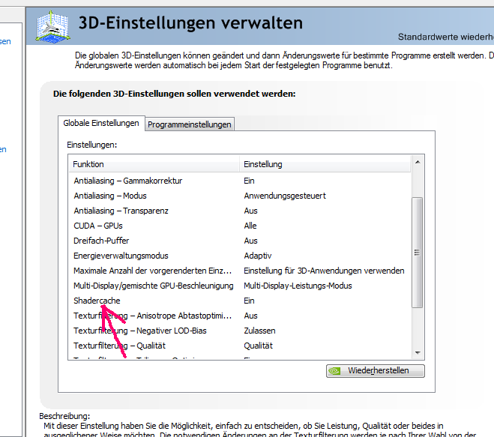
Task: Click the Alle value for CUDA – GPUs
Action: pos(250,226)
